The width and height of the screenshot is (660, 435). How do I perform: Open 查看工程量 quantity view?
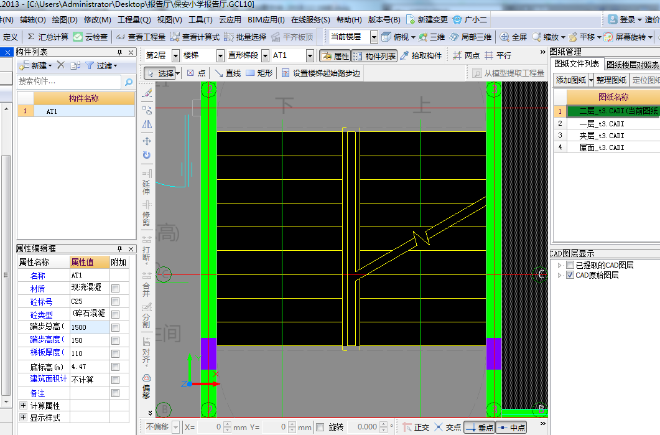pos(141,37)
